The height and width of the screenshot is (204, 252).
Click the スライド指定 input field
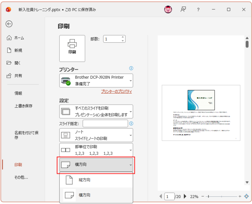(x=105, y=123)
